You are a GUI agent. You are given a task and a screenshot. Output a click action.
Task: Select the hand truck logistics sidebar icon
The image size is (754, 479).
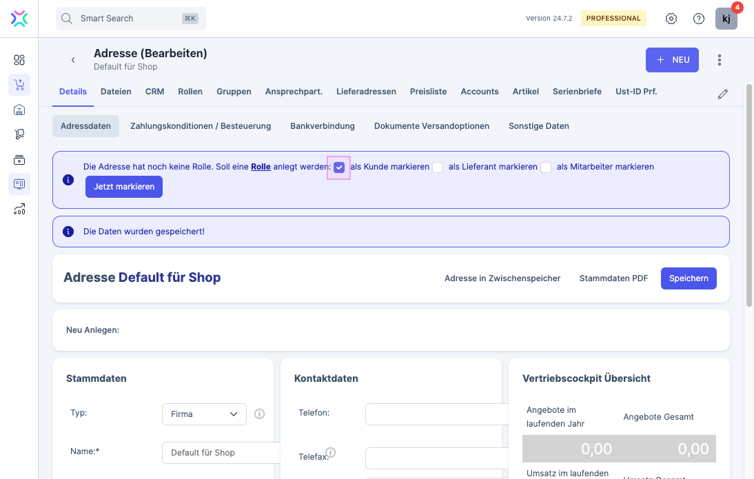[19, 134]
